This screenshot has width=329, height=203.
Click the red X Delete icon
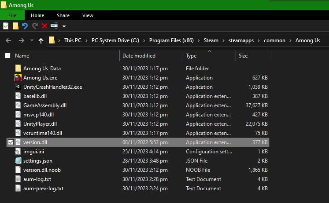pos(44,26)
